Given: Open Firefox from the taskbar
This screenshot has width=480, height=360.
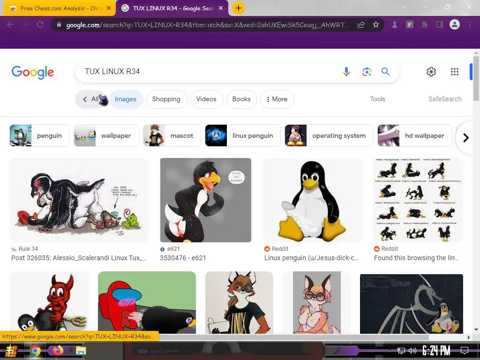Looking at the screenshot, I should [58, 350].
